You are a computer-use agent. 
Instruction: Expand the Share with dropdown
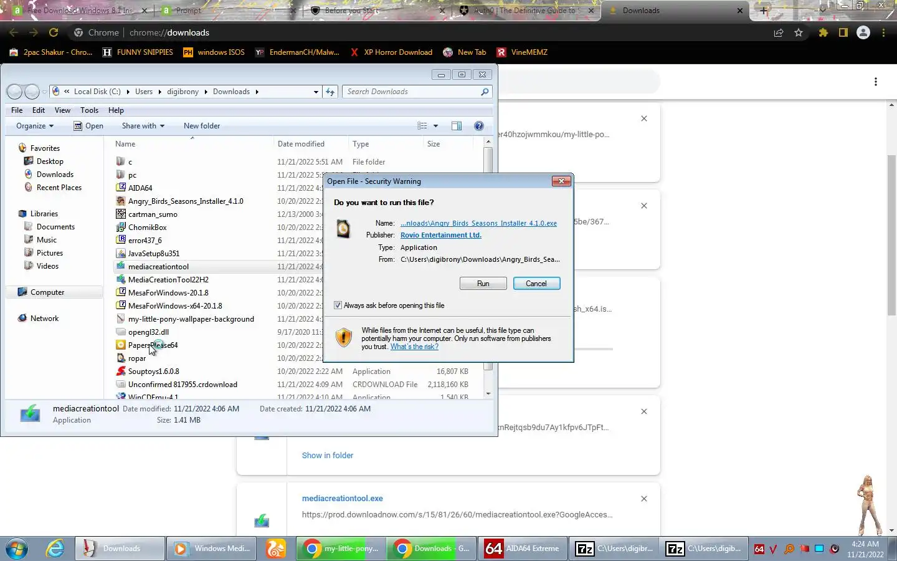143,126
